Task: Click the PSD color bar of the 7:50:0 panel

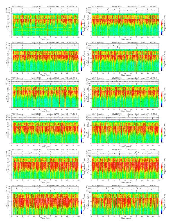Action: pyautogui.click(x=162, y=63)
